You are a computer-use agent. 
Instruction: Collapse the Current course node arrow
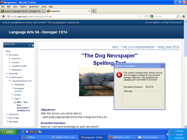coord(7,77)
